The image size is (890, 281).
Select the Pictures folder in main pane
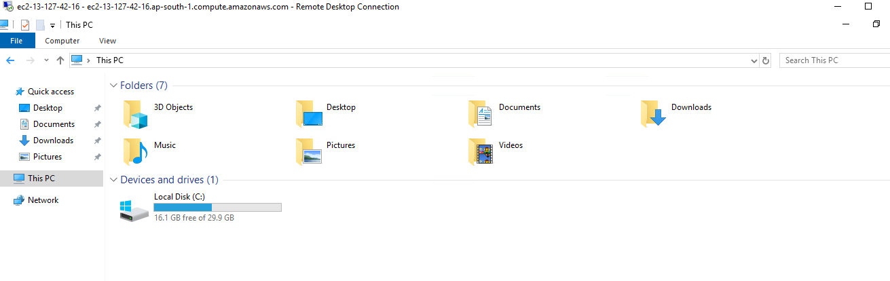[326, 152]
